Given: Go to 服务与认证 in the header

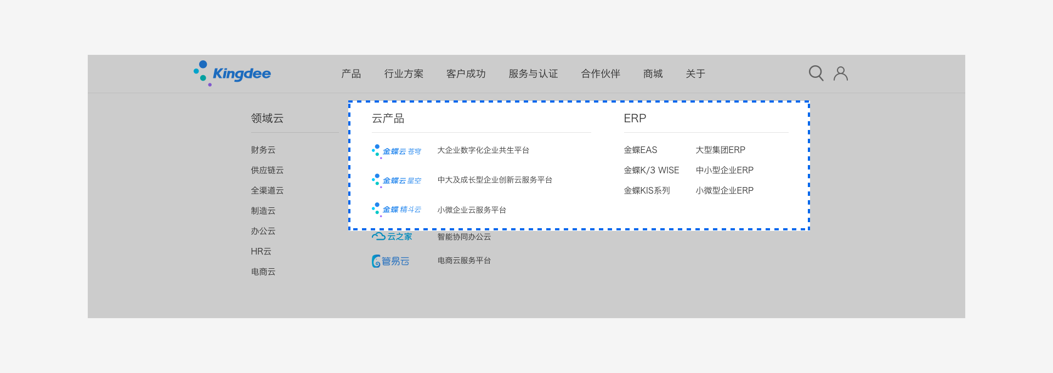Looking at the screenshot, I should click(533, 74).
